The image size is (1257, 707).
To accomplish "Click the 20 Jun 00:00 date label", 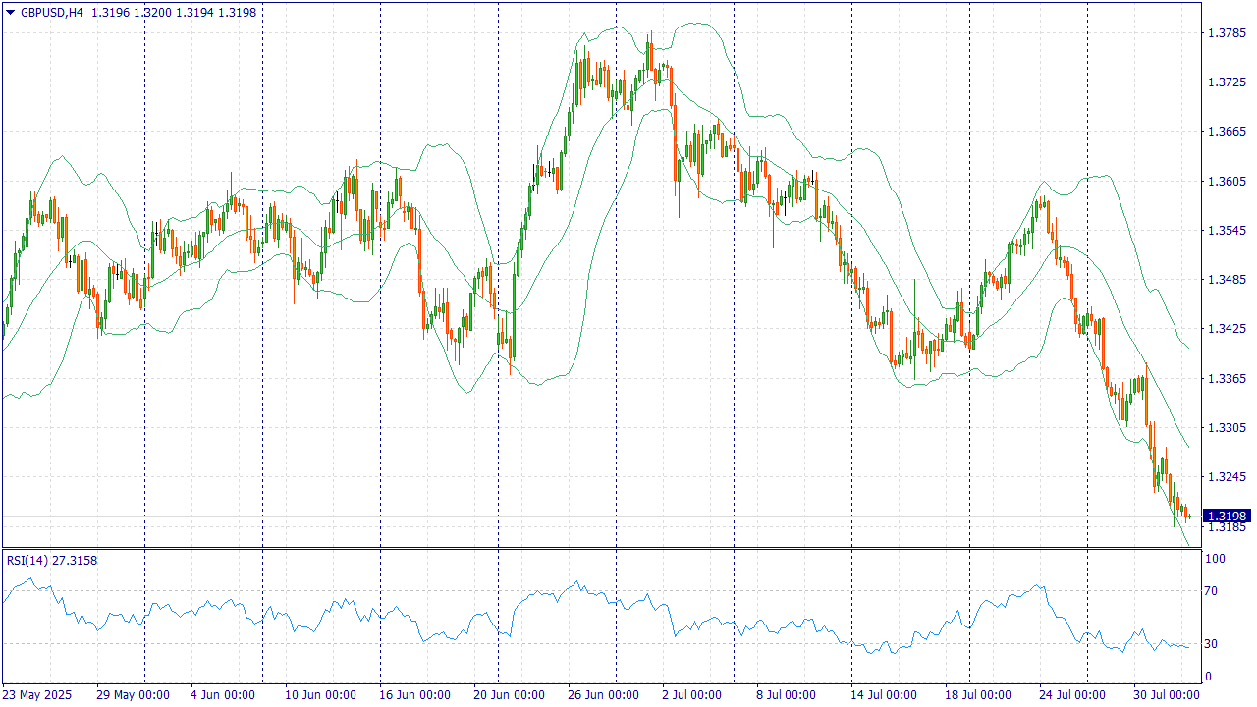I will click(509, 695).
